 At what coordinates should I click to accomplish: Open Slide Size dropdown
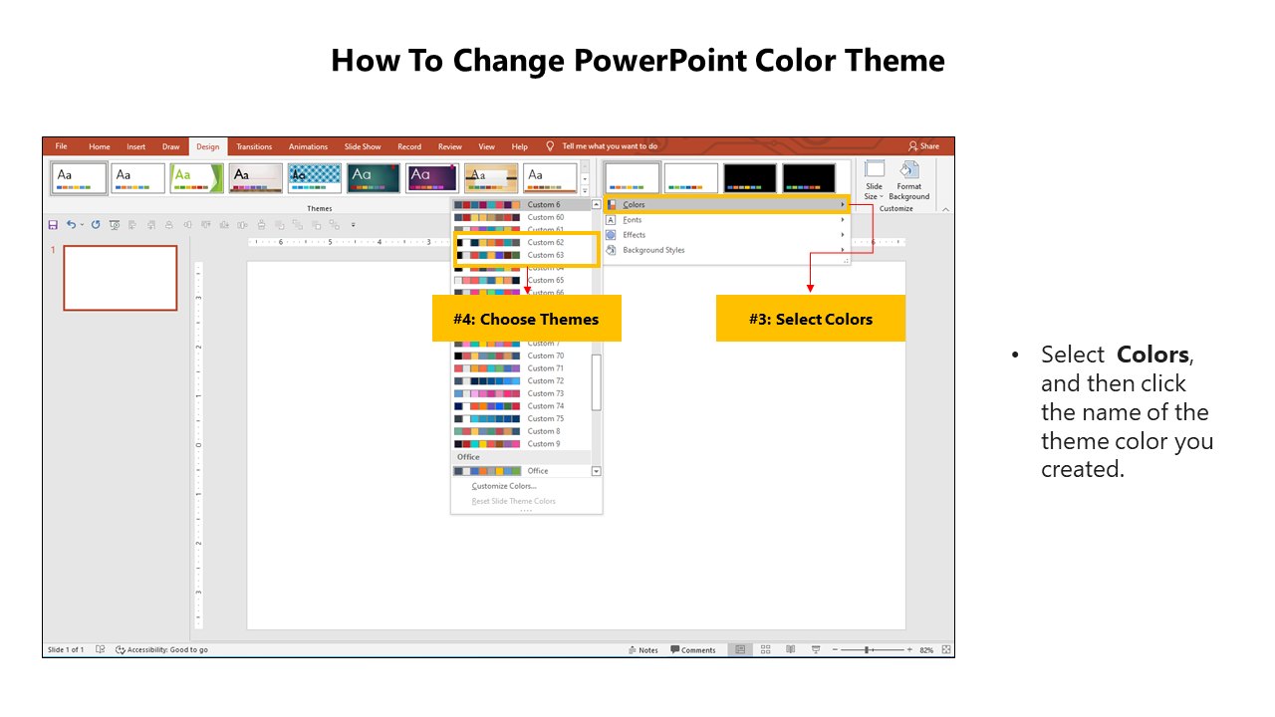(874, 180)
